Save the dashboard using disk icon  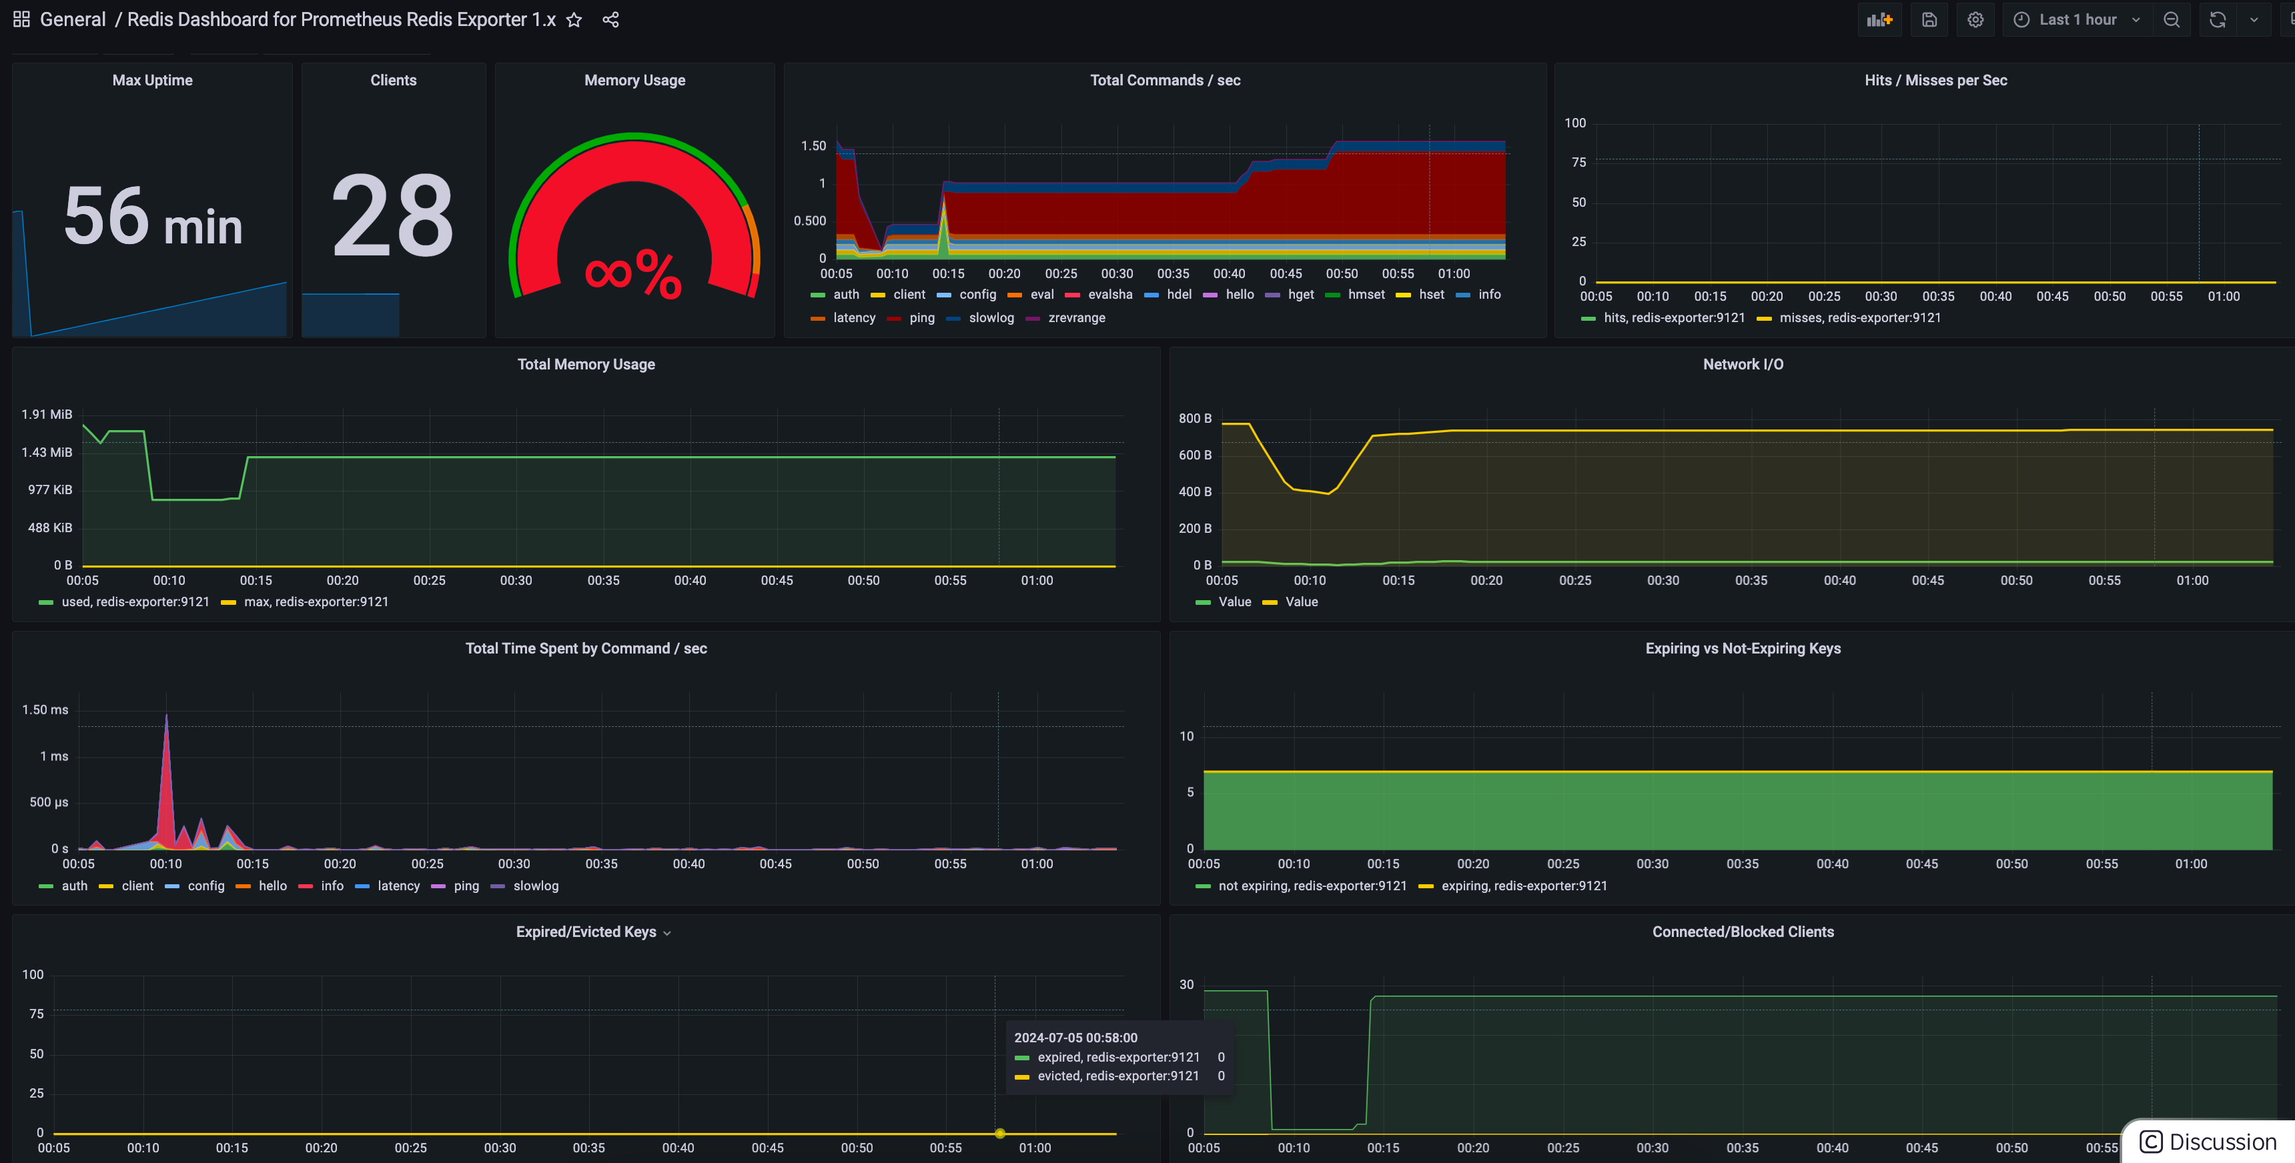(x=1929, y=19)
